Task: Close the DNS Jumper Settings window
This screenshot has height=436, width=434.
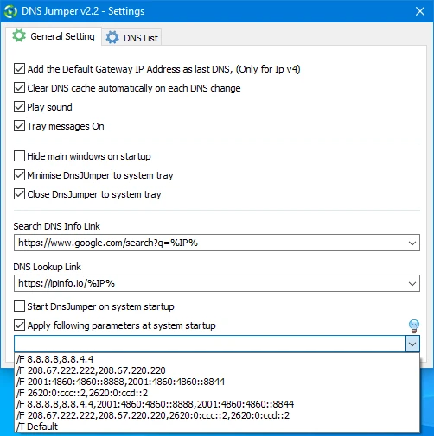Action: [x=420, y=11]
